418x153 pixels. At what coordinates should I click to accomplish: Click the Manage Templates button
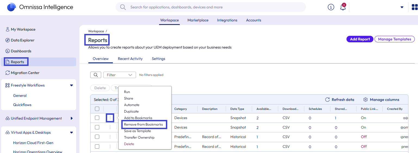click(395, 39)
